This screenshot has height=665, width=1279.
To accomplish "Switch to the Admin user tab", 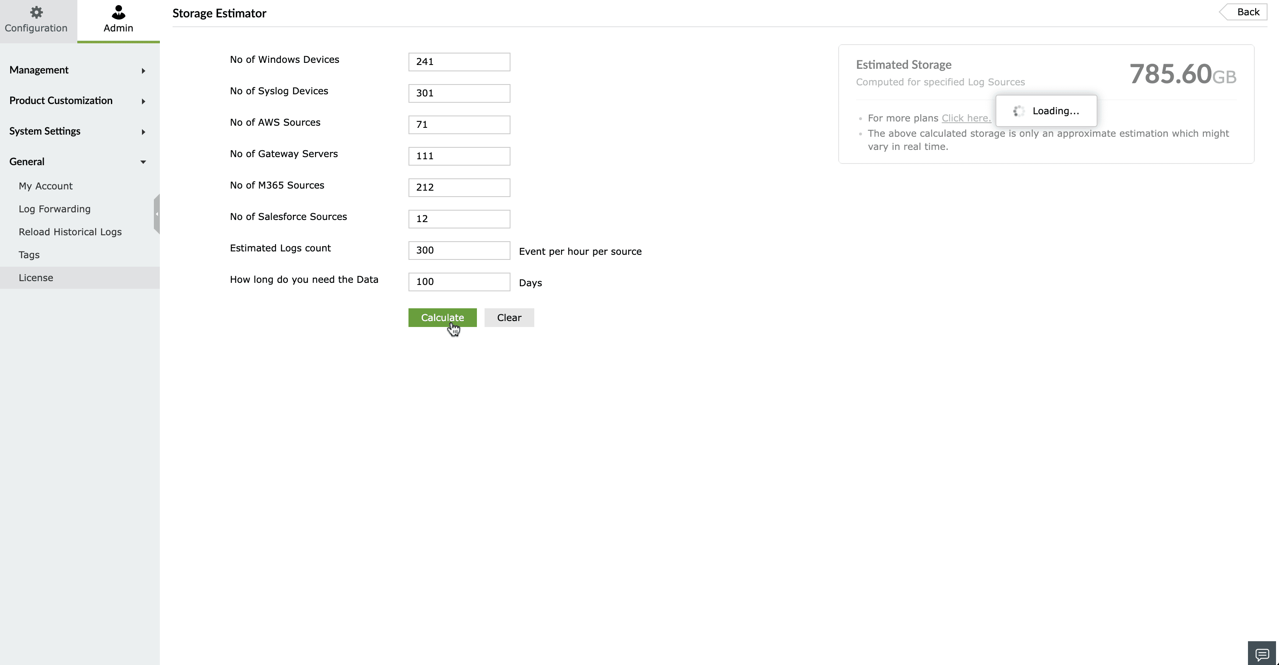I will pyautogui.click(x=118, y=20).
